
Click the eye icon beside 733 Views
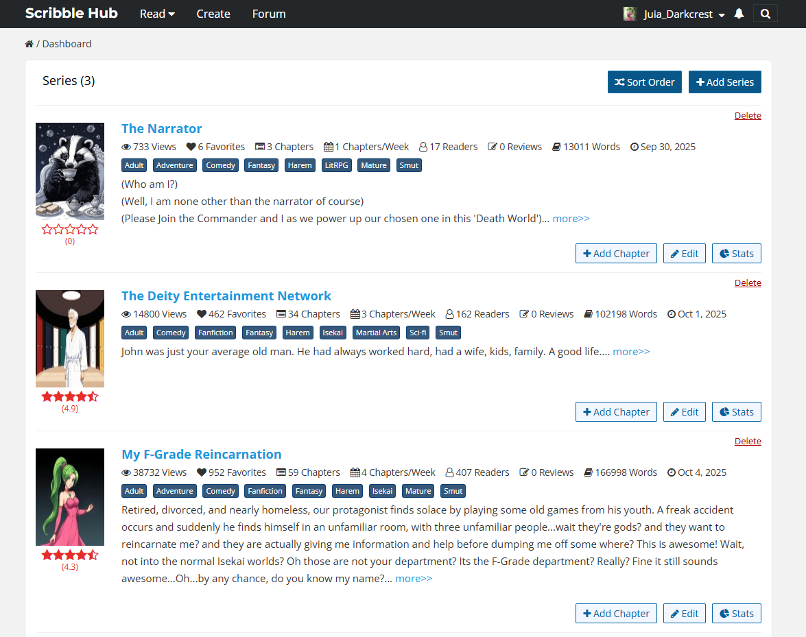pyautogui.click(x=126, y=147)
